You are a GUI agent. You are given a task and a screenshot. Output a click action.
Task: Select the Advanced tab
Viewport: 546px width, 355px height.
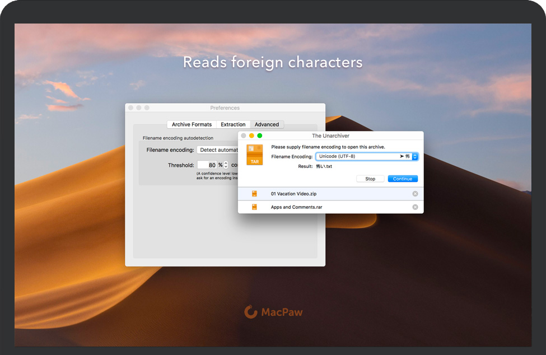267,124
